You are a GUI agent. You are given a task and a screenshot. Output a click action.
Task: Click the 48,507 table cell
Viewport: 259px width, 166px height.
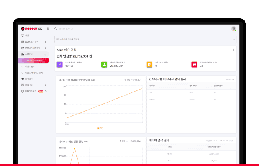[x=192, y=99]
